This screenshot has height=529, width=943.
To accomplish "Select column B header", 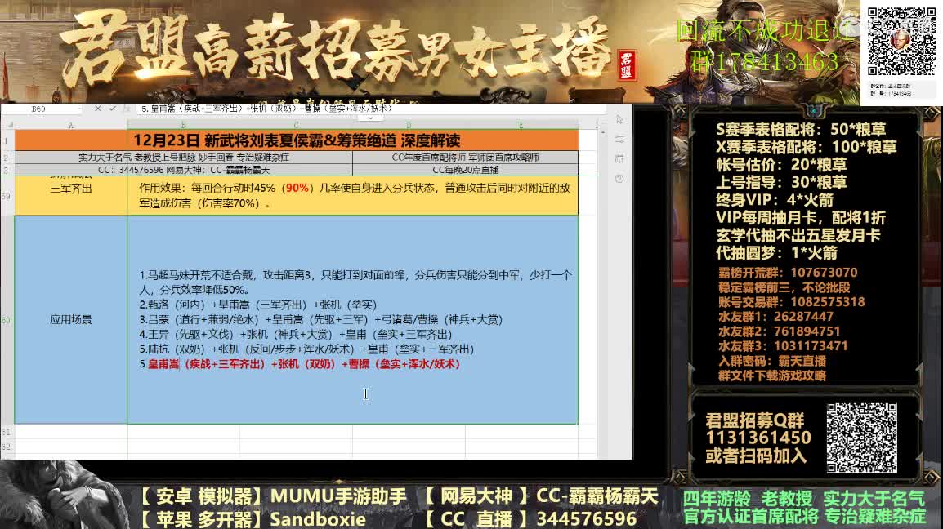I will click(183, 124).
